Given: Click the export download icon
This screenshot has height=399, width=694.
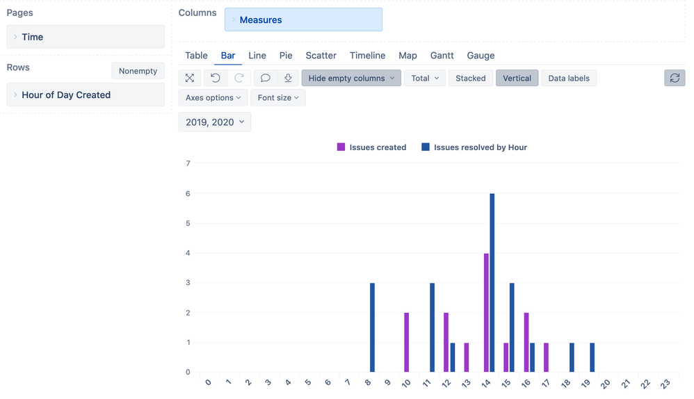Looking at the screenshot, I should (x=288, y=79).
